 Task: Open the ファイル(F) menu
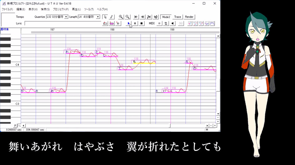tap(7, 9)
